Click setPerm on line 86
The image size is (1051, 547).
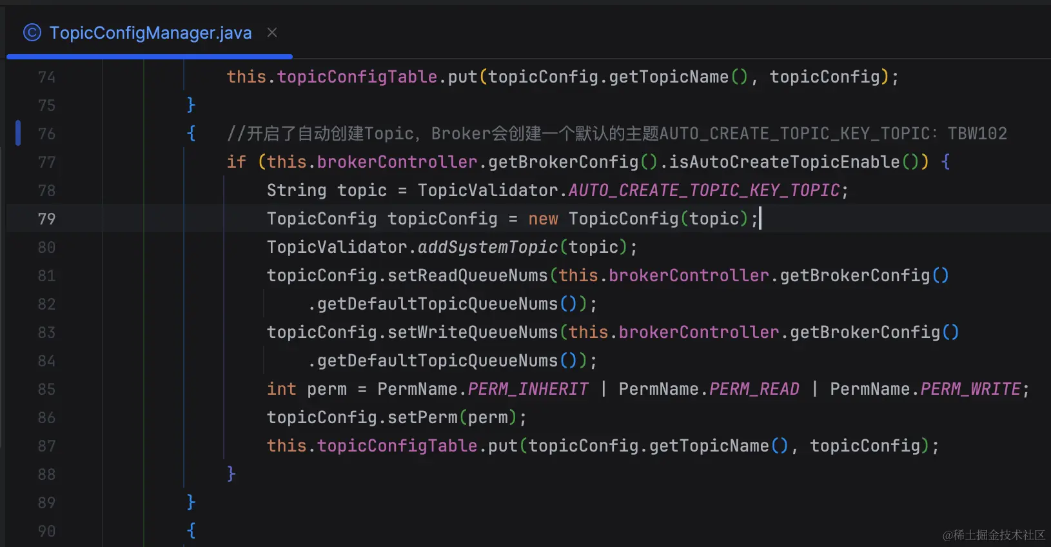pyautogui.click(x=422, y=417)
